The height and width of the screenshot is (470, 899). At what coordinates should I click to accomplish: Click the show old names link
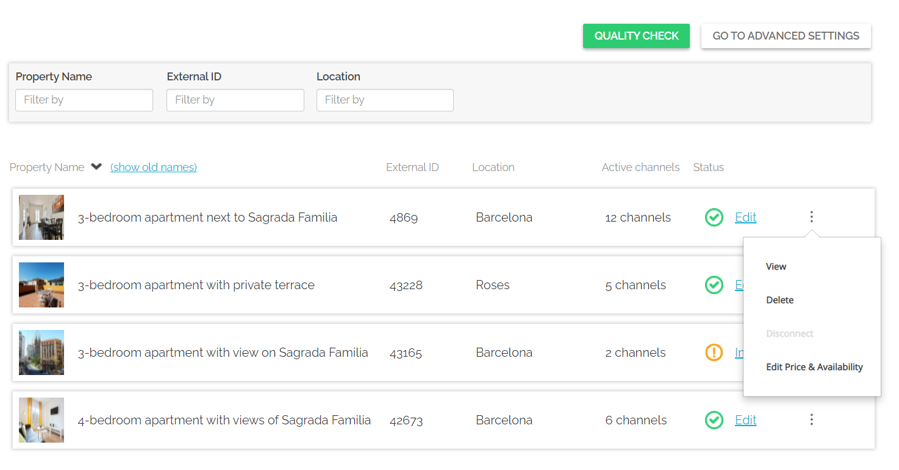tap(154, 167)
